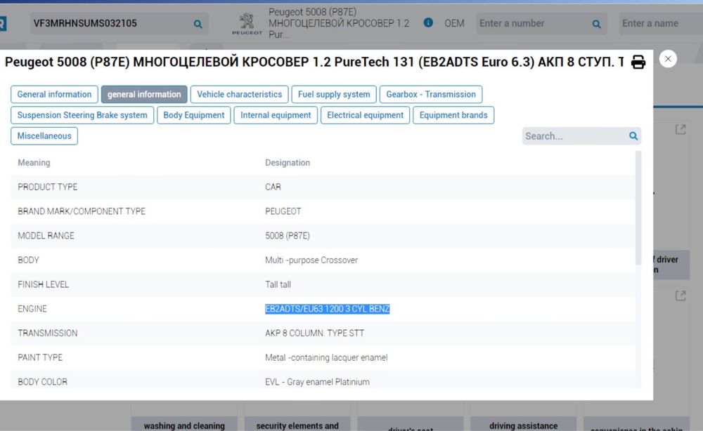
Task: Click the dialog vertical scrollbar
Action: [638, 208]
